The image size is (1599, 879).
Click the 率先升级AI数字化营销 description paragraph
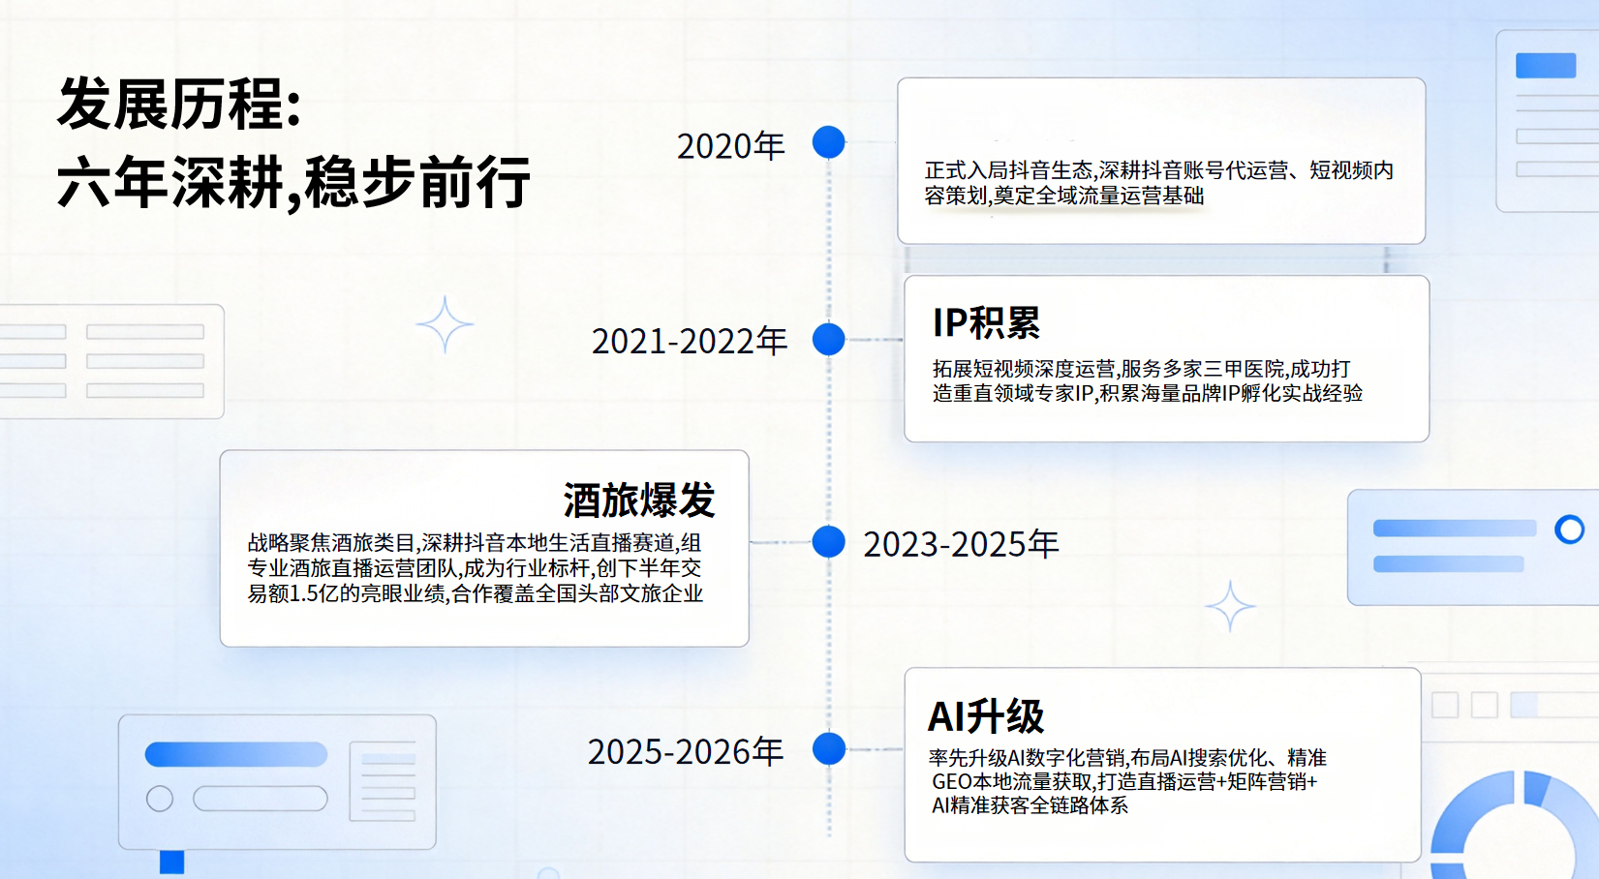pos(1127,781)
